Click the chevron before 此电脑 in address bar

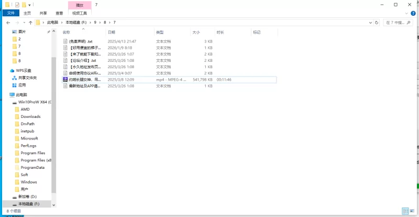pyautogui.click(x=43, y=23)
